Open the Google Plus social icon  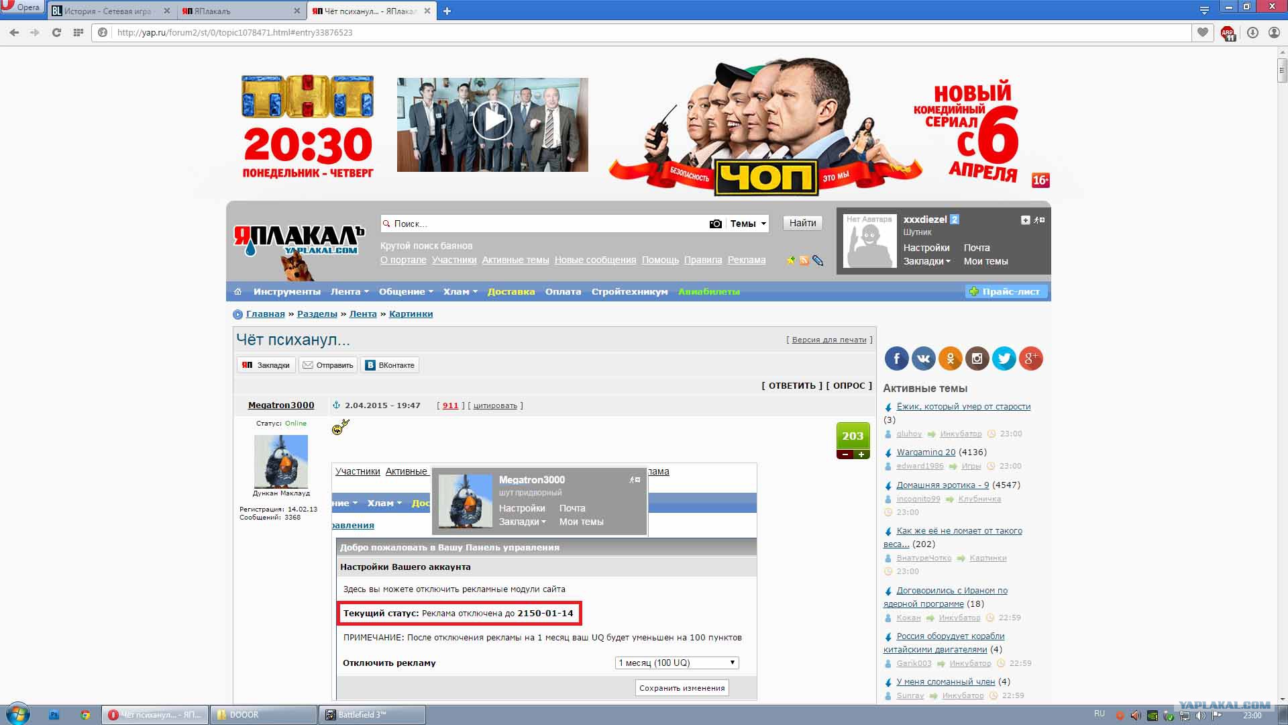pos(1030,358)
